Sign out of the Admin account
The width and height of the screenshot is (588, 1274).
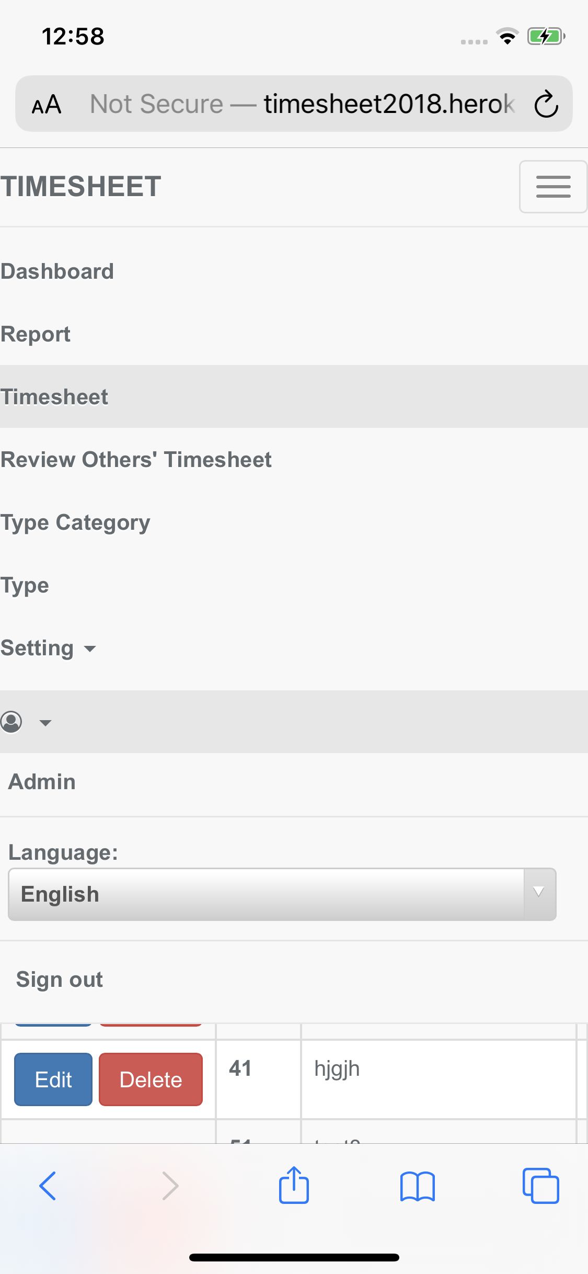[x=59, y=979]
